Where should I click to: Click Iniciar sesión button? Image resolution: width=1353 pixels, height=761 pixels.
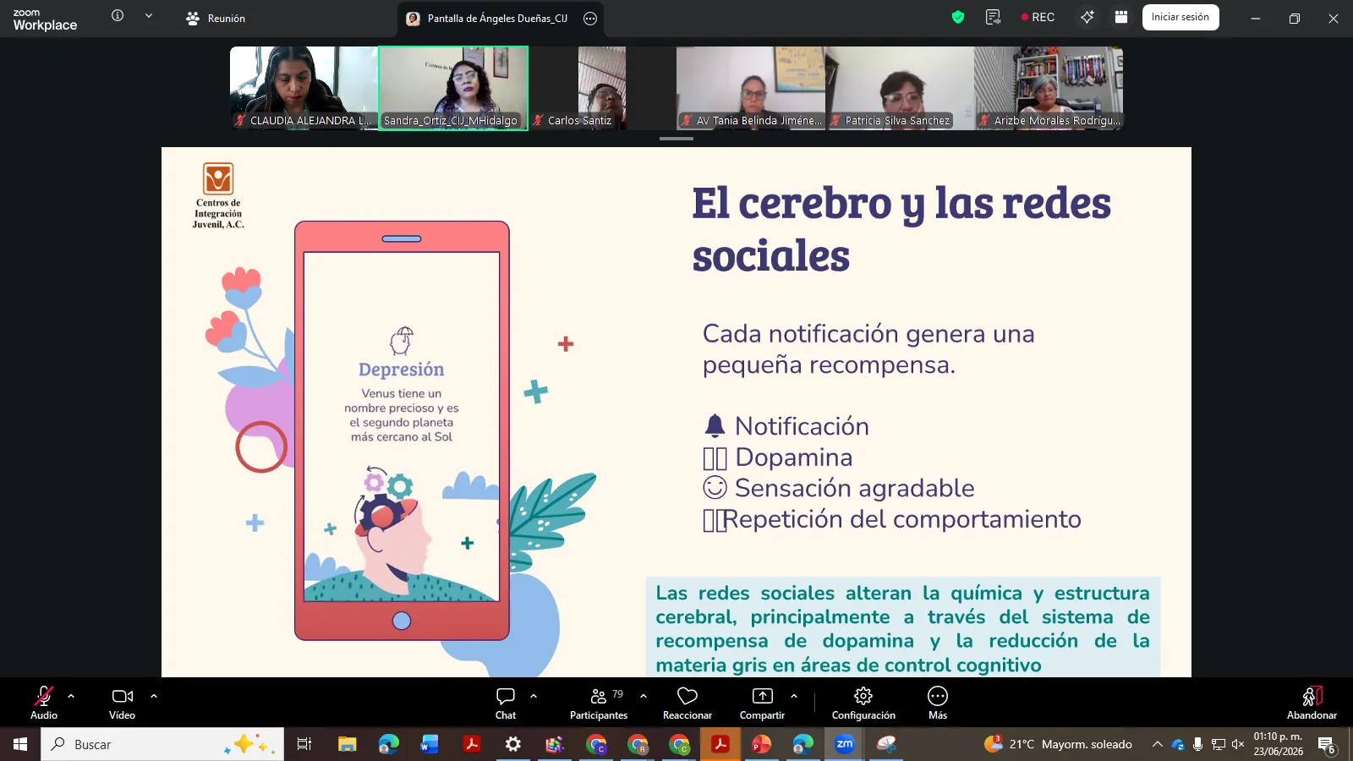(x=1180, y=17)
